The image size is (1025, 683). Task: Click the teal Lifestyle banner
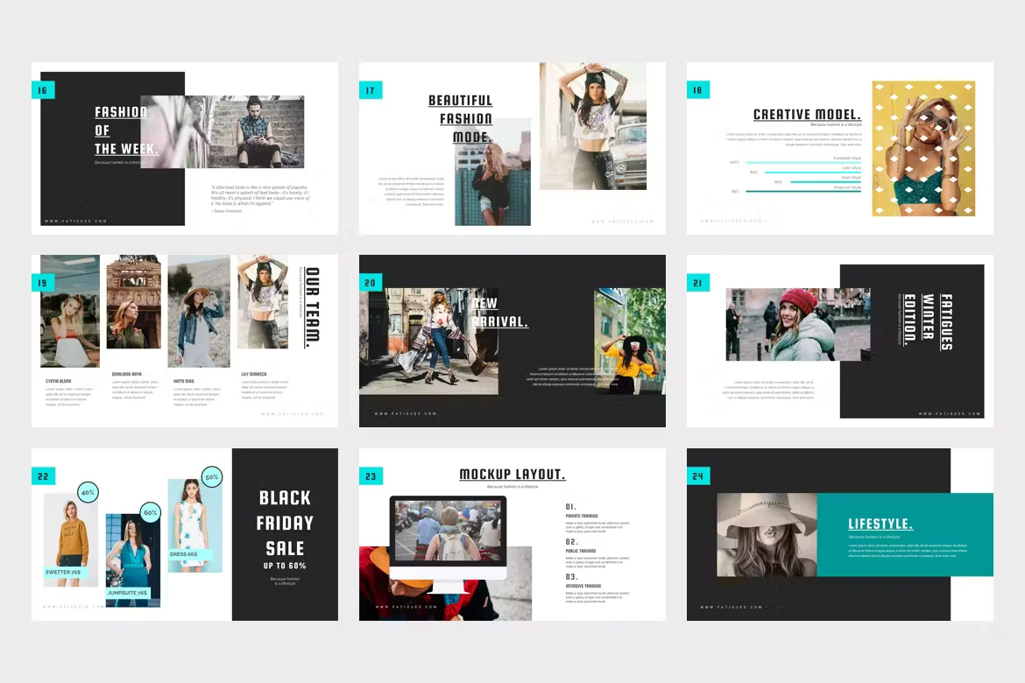(x=905, y=534)
